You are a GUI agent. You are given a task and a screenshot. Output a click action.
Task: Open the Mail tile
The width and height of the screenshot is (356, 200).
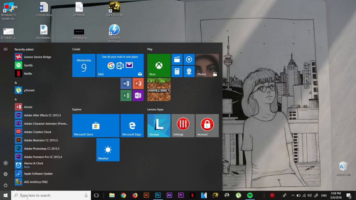point(120,66)
